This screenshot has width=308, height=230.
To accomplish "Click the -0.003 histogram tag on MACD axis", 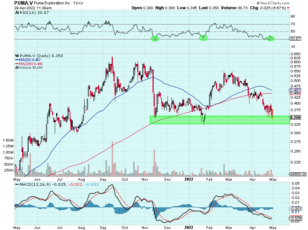I will 296,208.
